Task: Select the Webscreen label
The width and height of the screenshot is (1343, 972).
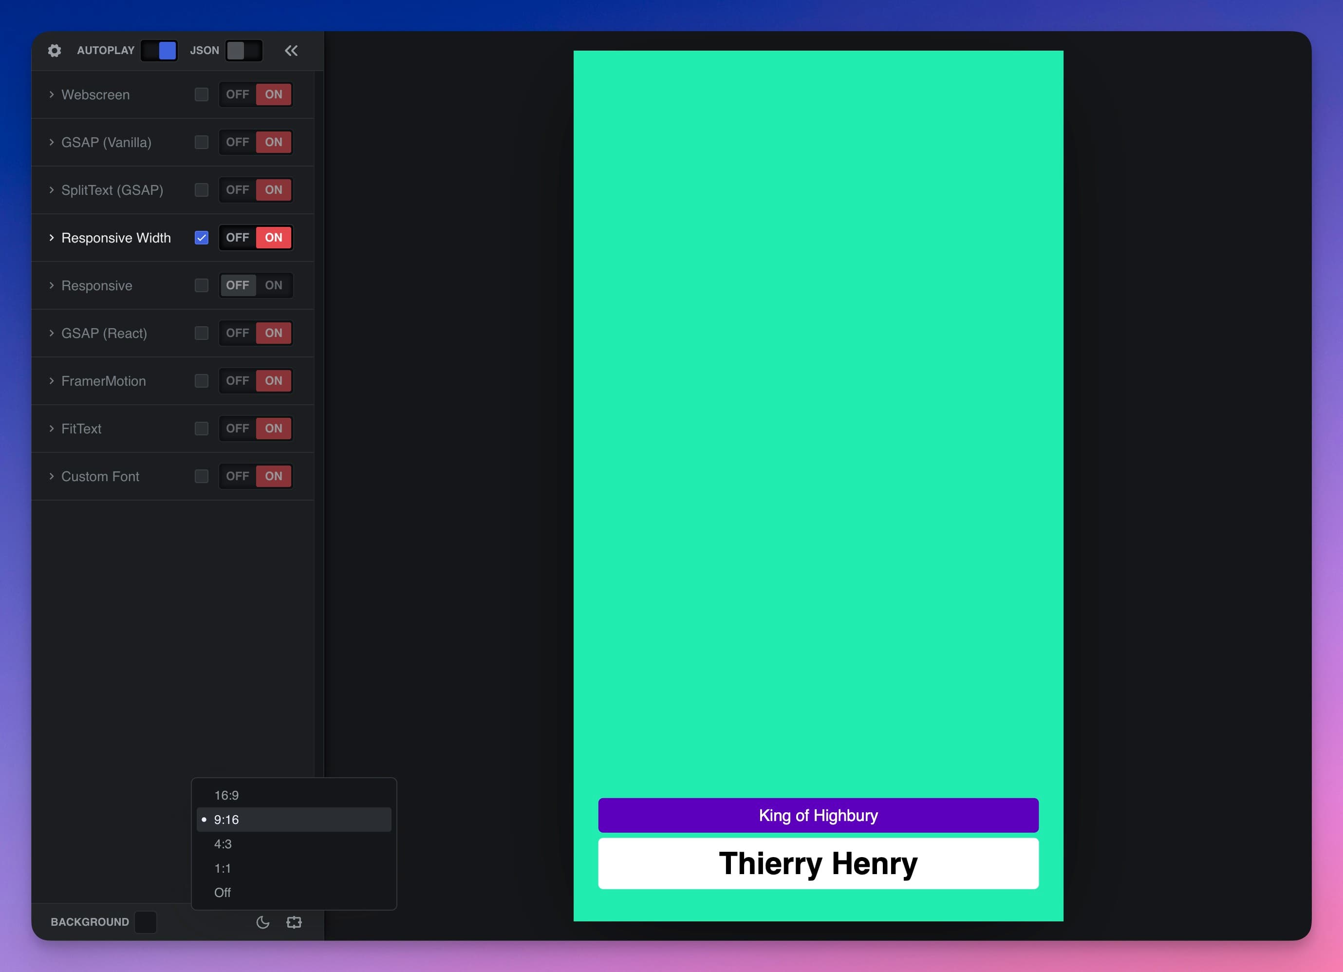Action: 95,94
